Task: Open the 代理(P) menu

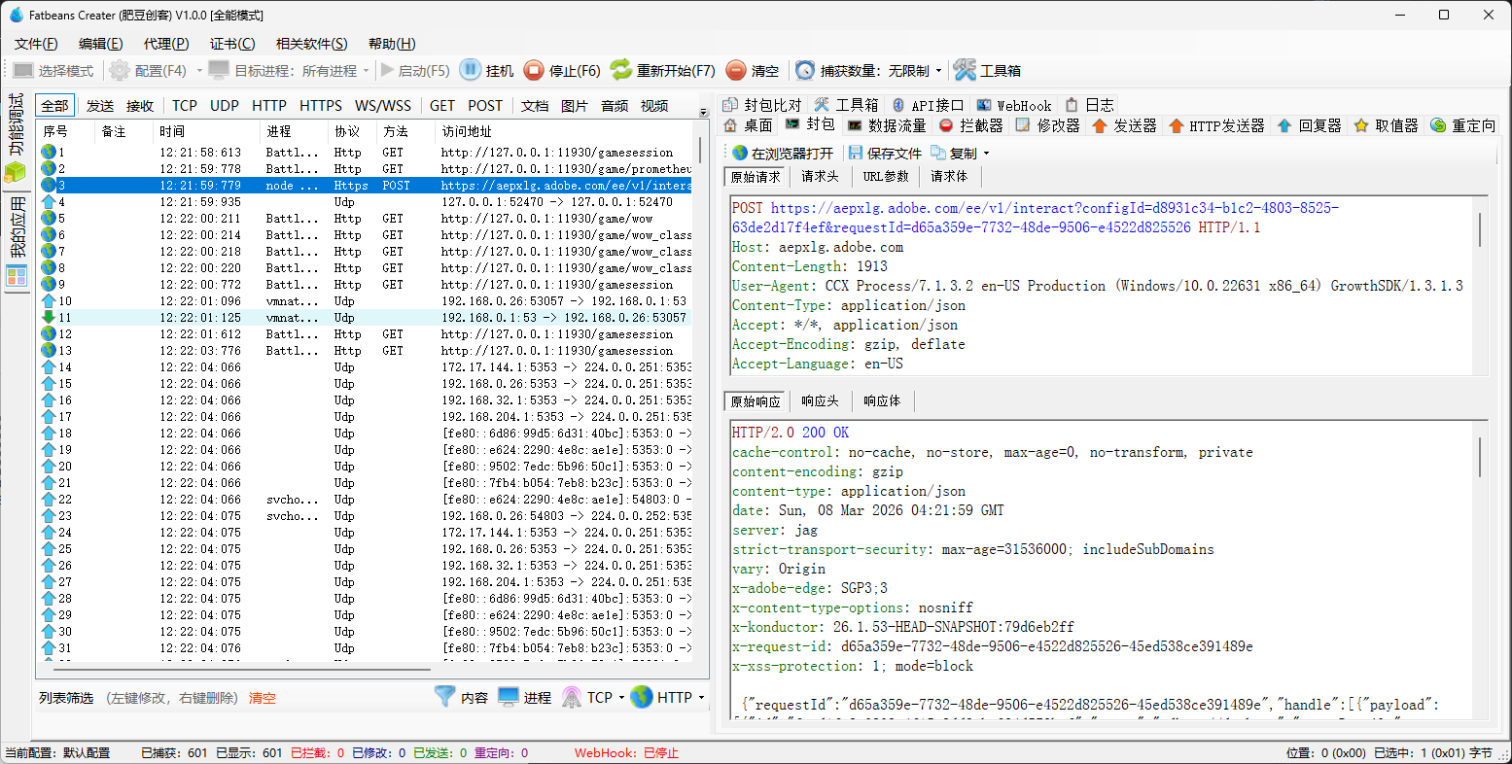Action: pos(166,44)
